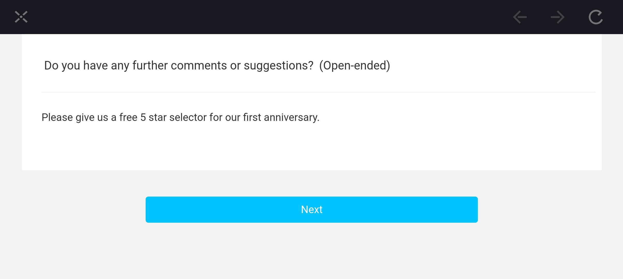
Task: Click the divider line under the question
Action: point(318,92)
